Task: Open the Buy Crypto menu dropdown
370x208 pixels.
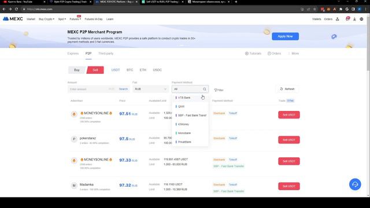Action: 46,19
